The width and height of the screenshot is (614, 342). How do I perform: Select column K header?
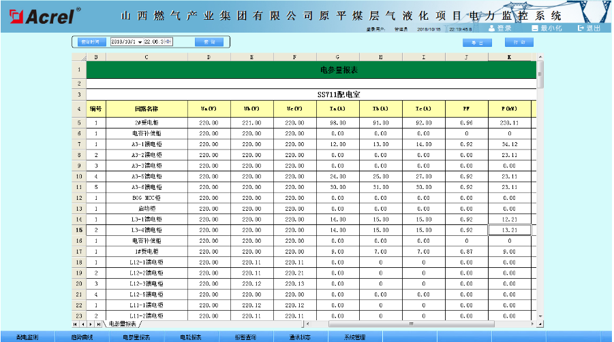click(x=510, y=58)
